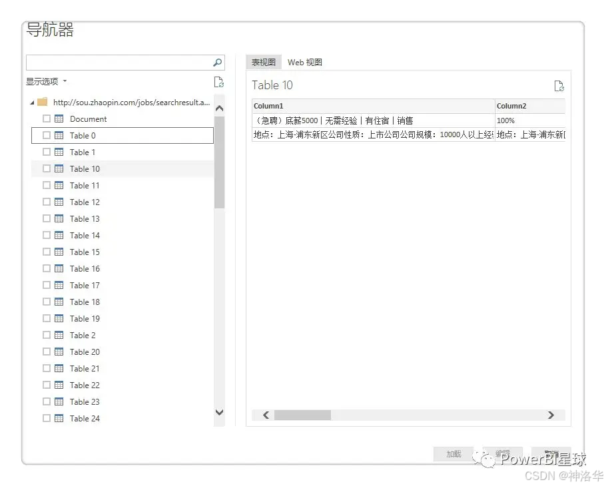Collapse the zhaopin URL tree node
Viewport: 606px width, 486px height.
pyautogui.click(x=32, y=103)
